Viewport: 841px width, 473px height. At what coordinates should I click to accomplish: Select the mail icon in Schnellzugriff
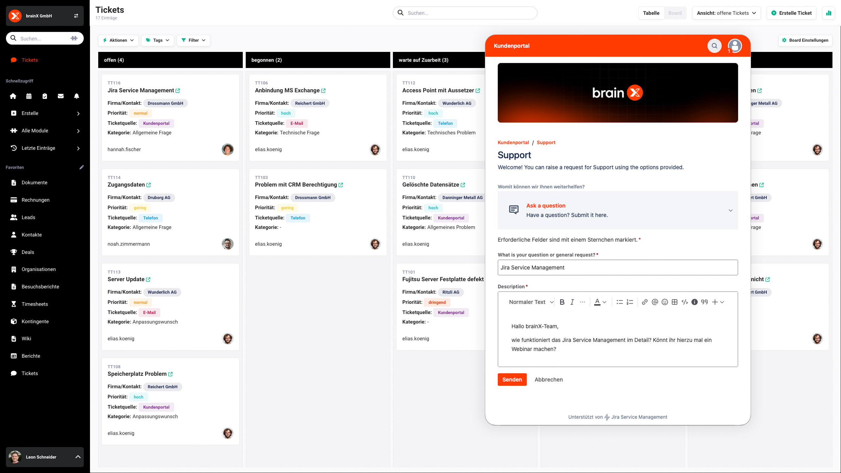click(60, 96)
